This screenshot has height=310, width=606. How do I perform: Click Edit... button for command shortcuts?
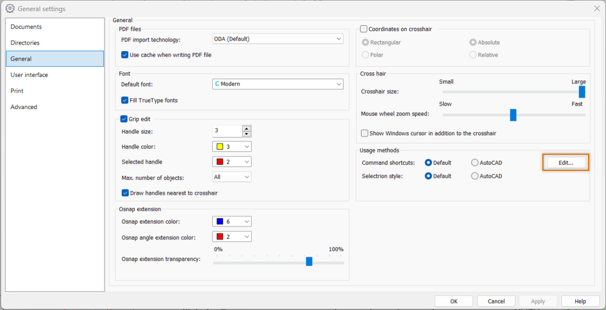point(566,163)
